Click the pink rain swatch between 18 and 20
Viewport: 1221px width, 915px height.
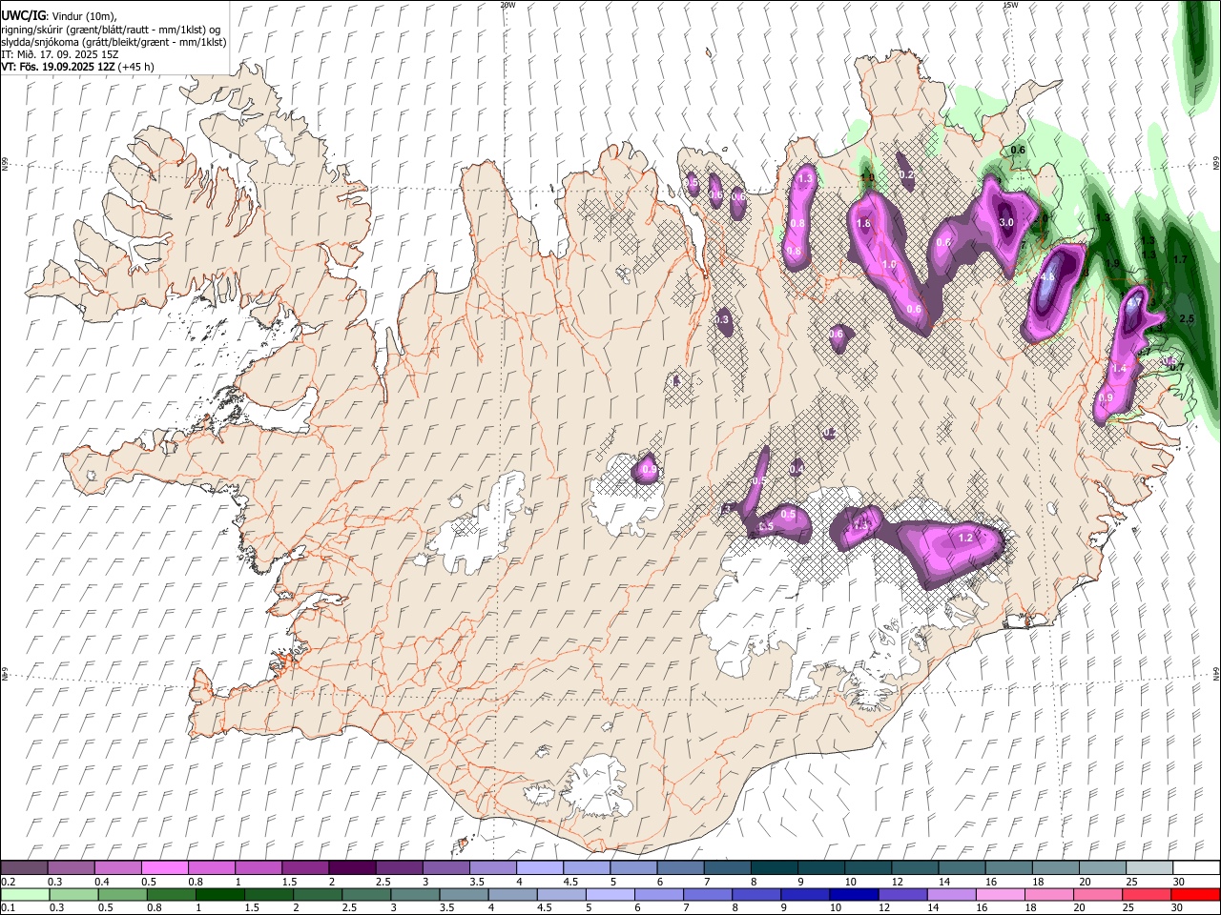point(1049,895)
